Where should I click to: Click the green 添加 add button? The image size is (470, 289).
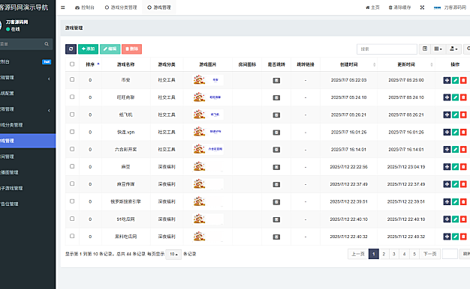click(88, 49)
